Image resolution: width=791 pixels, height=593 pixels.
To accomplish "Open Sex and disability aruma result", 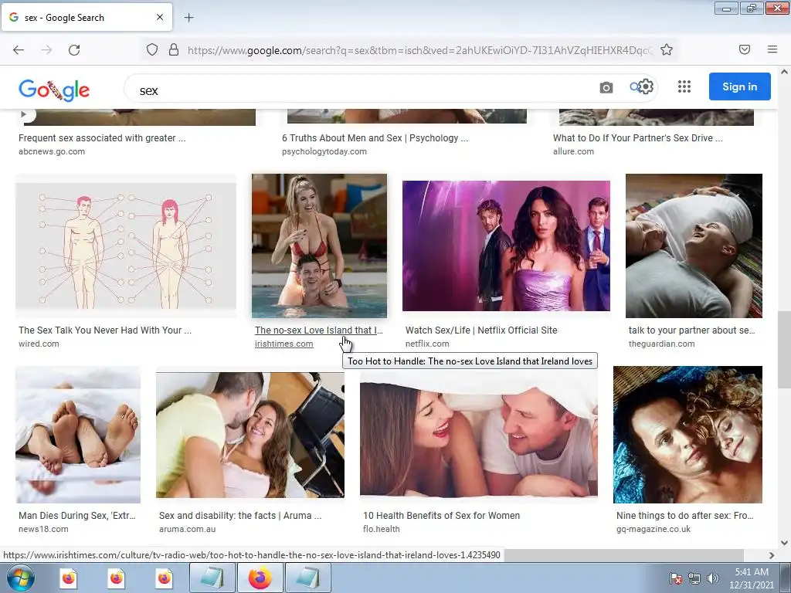I will 240,516.
